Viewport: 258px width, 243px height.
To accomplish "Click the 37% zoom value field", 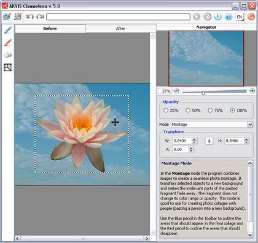I will (x=165, y=91).
